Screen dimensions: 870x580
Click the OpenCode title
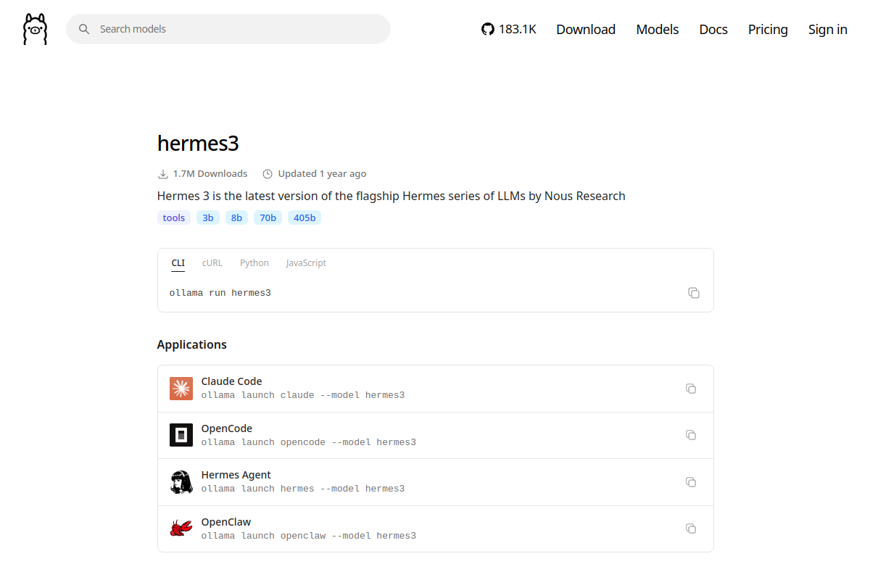(x=227, y=428)
